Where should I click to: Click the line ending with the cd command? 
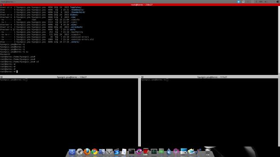tap(19, 62)
